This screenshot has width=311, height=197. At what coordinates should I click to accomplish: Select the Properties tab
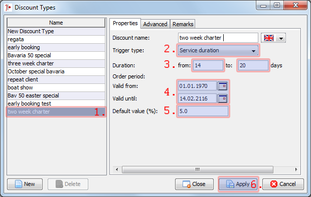point(125,24)
